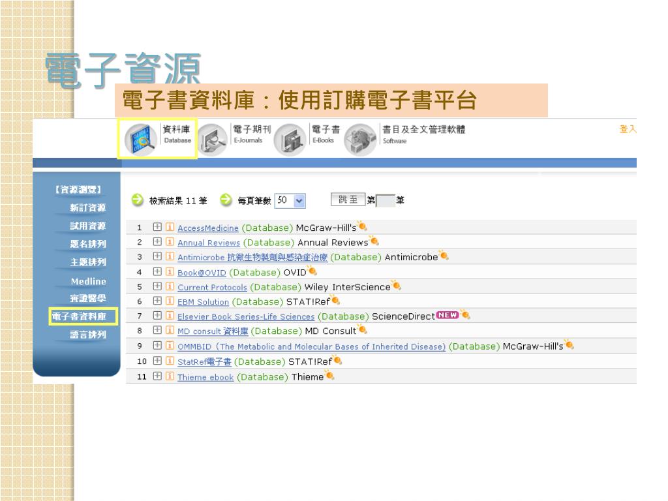Show info icon for OMMBID
This screenshot has height=501, width=668.
[170, 345]
